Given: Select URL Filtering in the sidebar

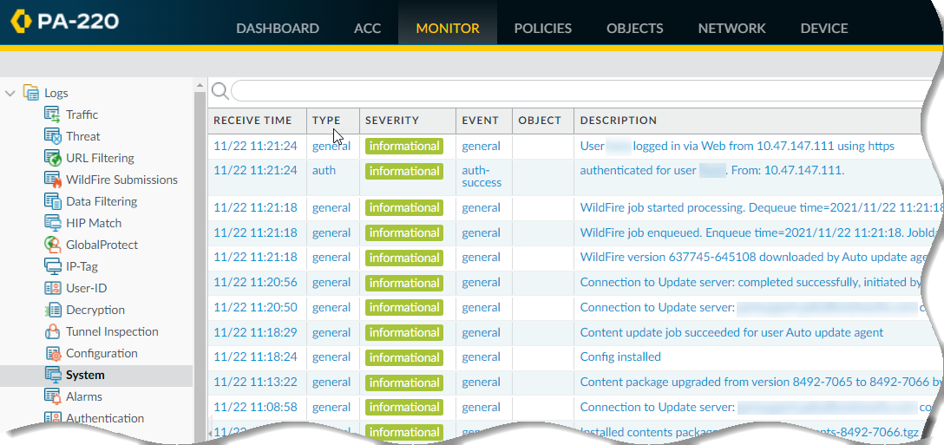Looking at the screenshot, I should pos(100,158).
